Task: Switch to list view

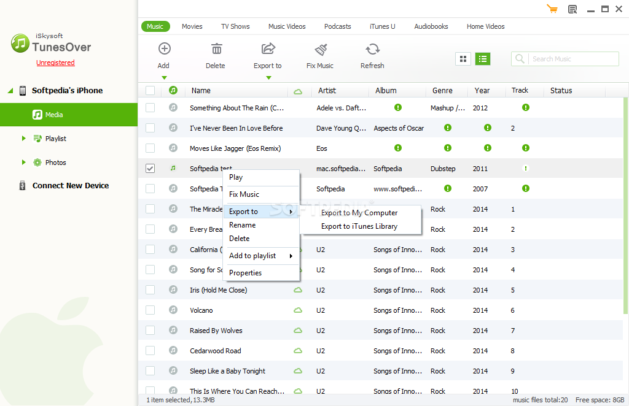Action: [x=483, y=59]
